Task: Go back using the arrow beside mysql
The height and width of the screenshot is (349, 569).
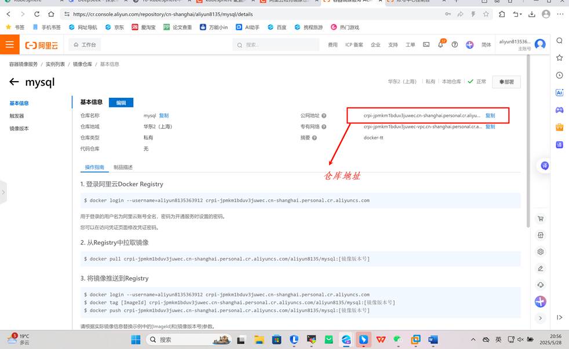Action: pos(14,82)
